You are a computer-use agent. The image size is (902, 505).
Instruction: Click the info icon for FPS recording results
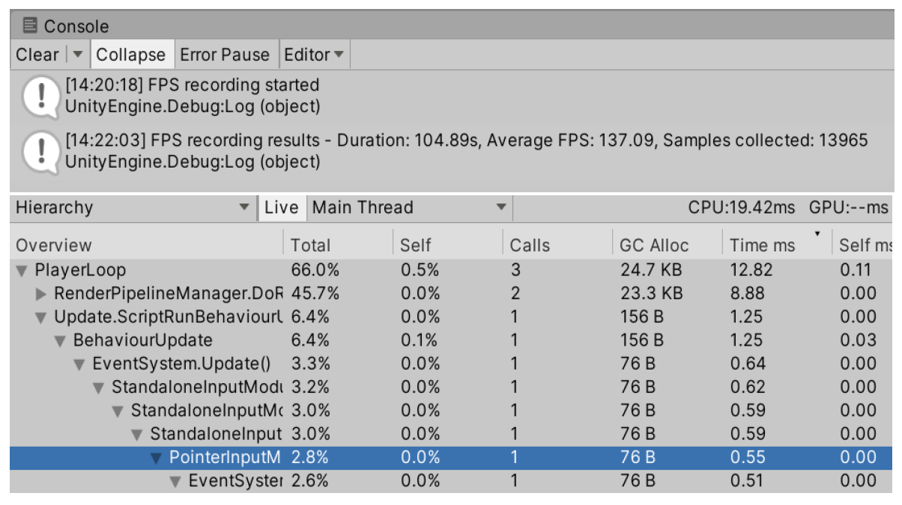pyautogui.click(x=39, y=151)
